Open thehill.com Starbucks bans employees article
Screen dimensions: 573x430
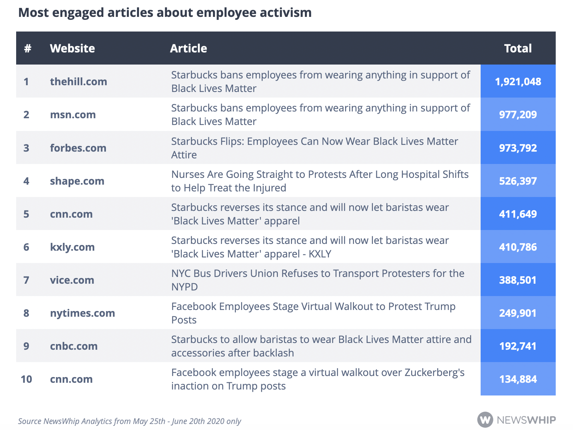coord(320,81)
